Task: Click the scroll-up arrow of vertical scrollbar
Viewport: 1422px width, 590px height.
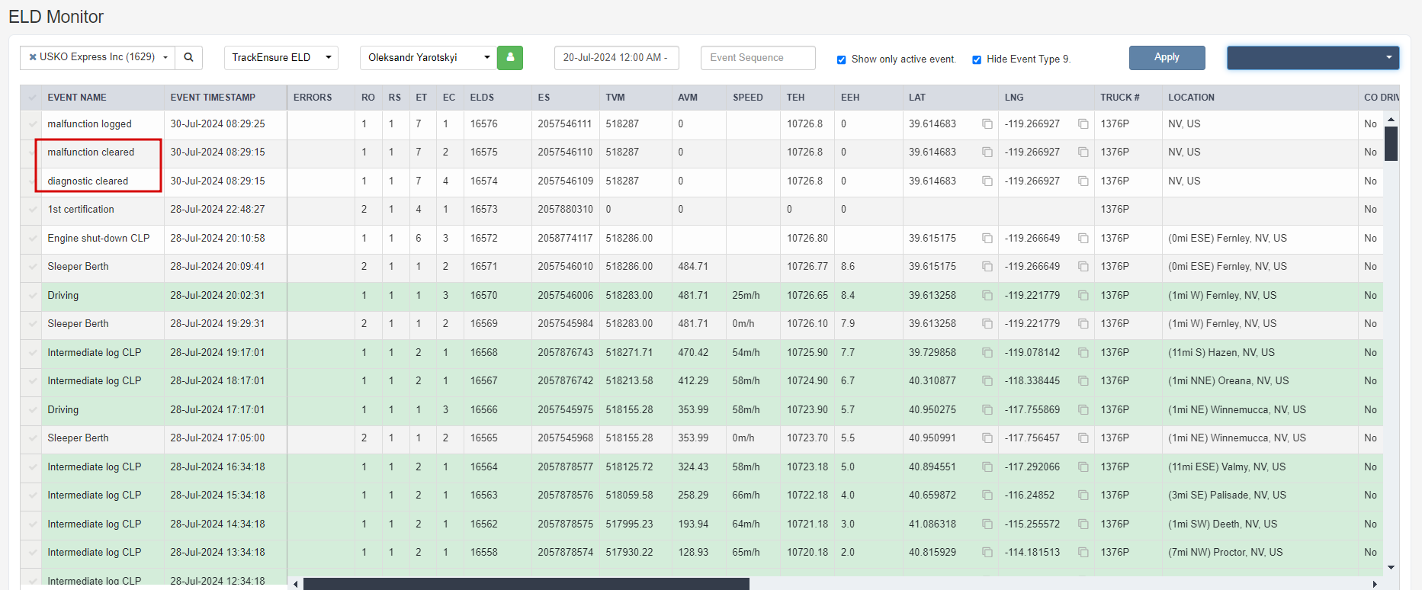Action: (x=1391, y=120)
